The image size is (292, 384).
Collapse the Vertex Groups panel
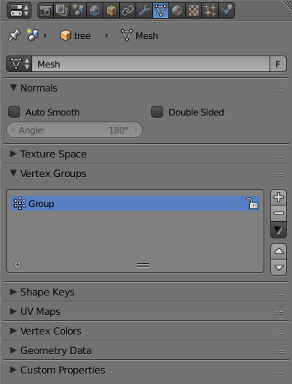53,173
